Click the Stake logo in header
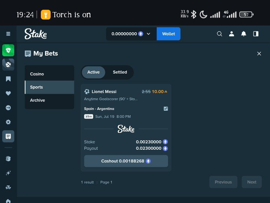 tap(36, 34)
